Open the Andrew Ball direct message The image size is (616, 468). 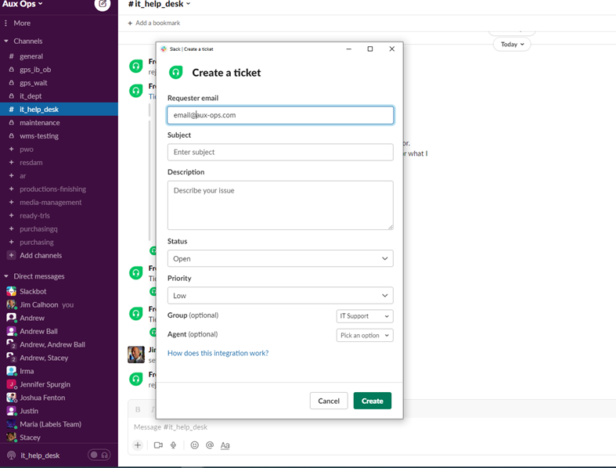pos(38,331)
